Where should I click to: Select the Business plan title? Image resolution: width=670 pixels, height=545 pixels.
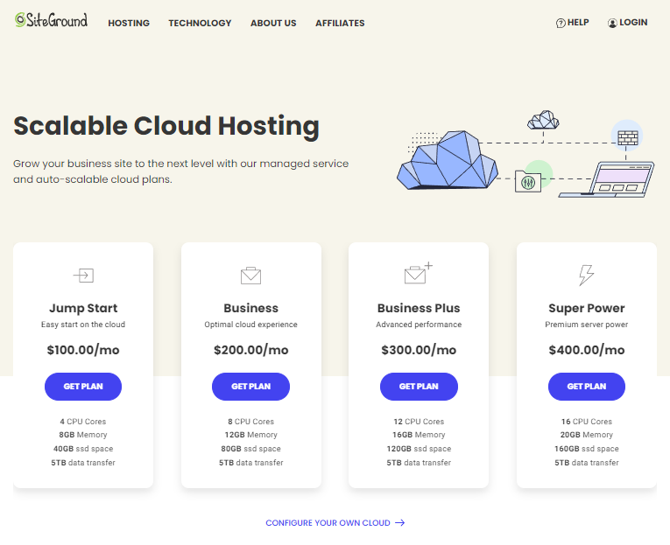250,308
